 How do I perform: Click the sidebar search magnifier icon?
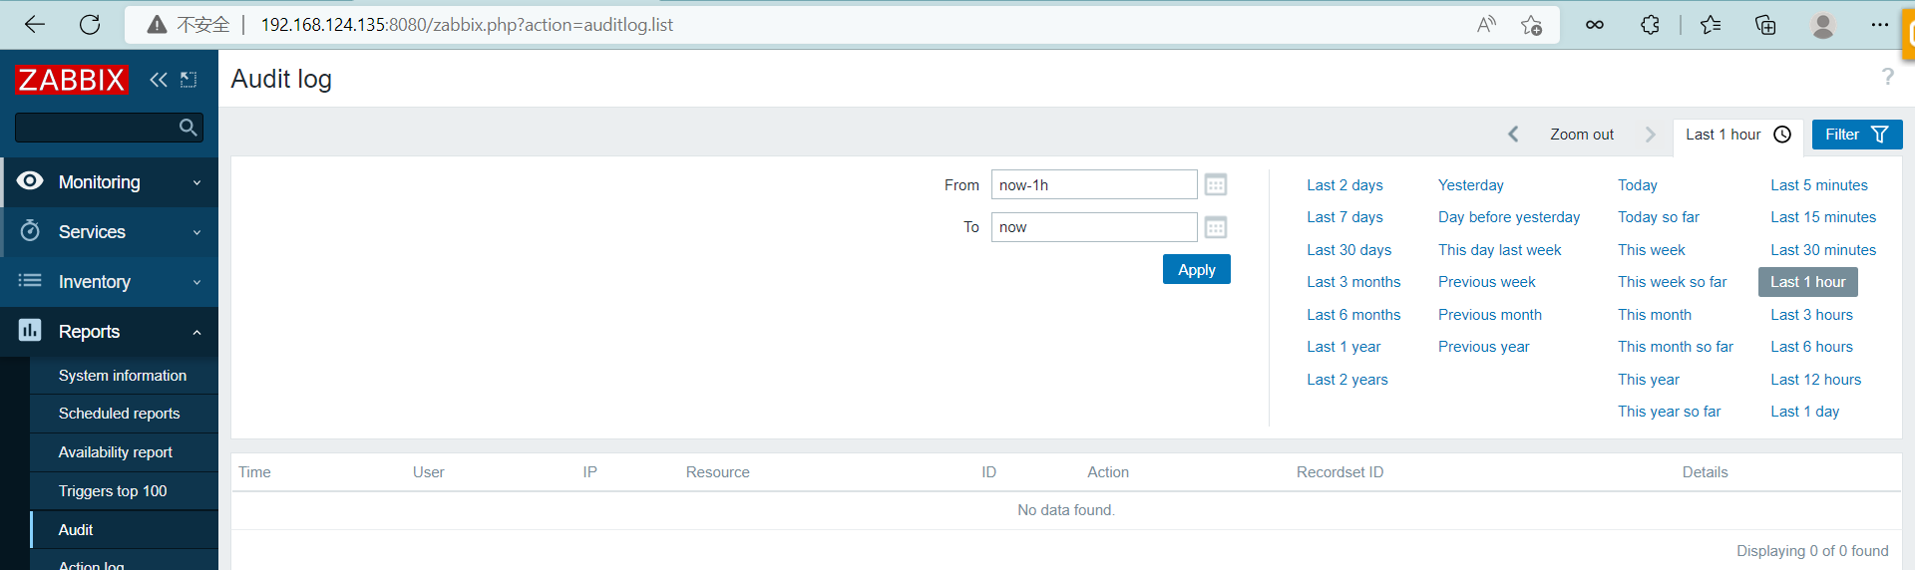(x=188, y=128)
